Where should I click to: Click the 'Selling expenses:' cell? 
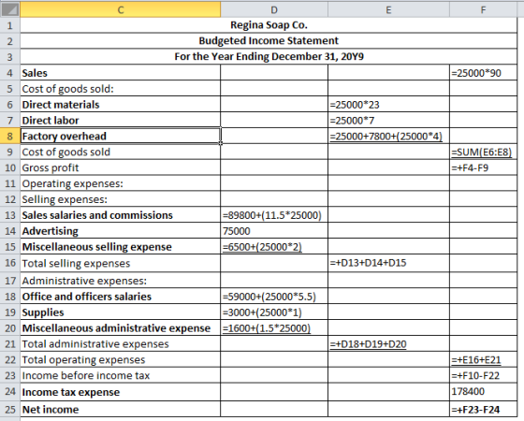[x=121, y=199]
